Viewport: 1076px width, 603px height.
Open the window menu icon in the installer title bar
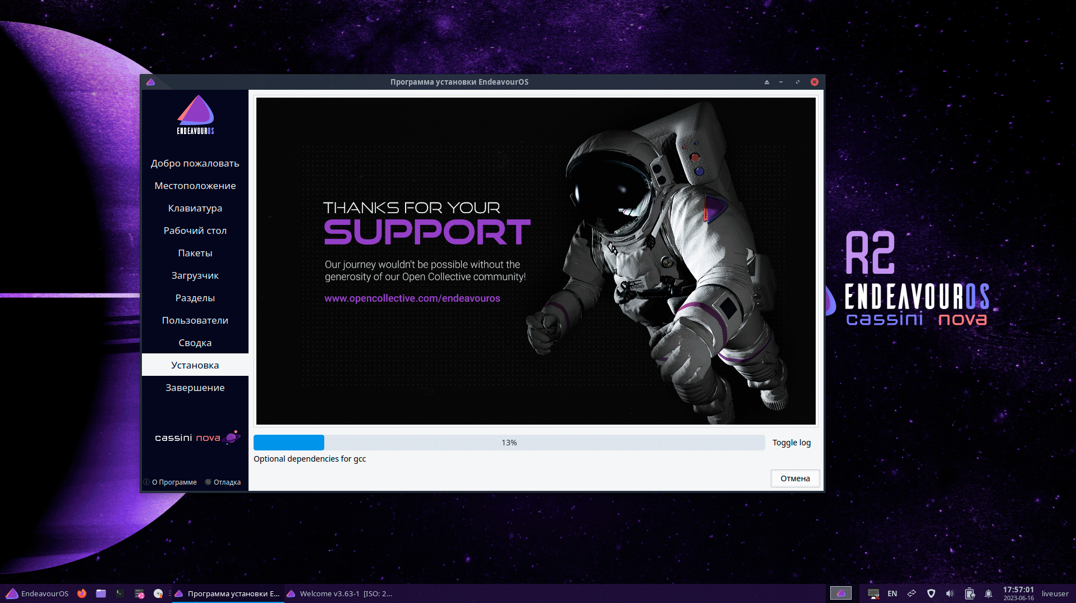click(150, 82)
